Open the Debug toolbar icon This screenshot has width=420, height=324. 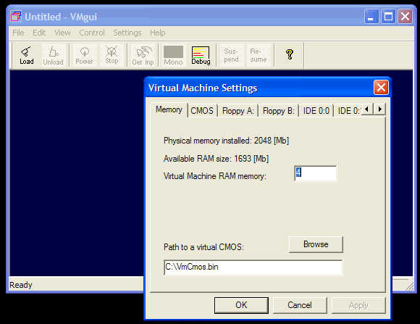pyautogui.click(x=201, y=55)
